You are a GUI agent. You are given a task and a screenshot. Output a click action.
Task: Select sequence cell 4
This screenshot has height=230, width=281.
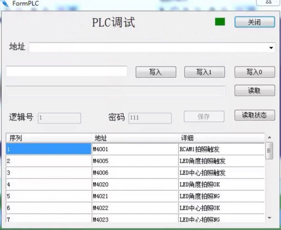click(49, 185)
